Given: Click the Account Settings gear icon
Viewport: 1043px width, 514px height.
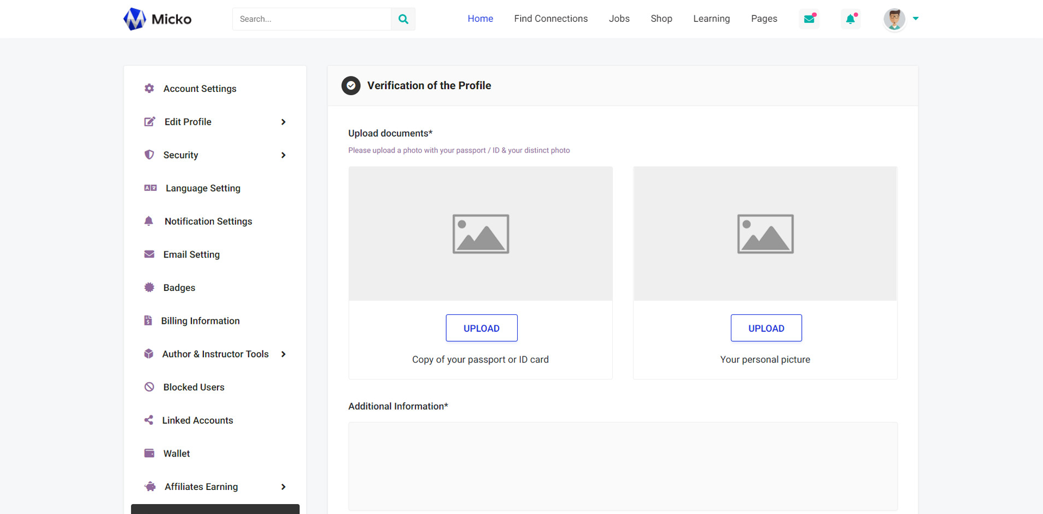Looking at the screenshot, I should [149, 89].
